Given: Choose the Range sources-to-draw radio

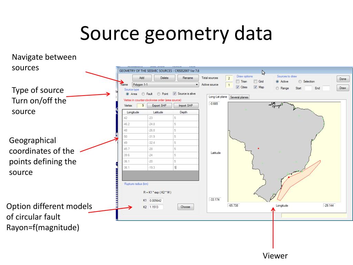Looking at the screenshot, I should 278,88.
